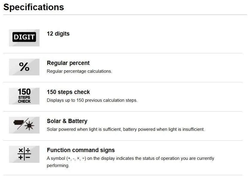Click the Specifications heading
Screen dimensions: 248x176
(34, 7)
